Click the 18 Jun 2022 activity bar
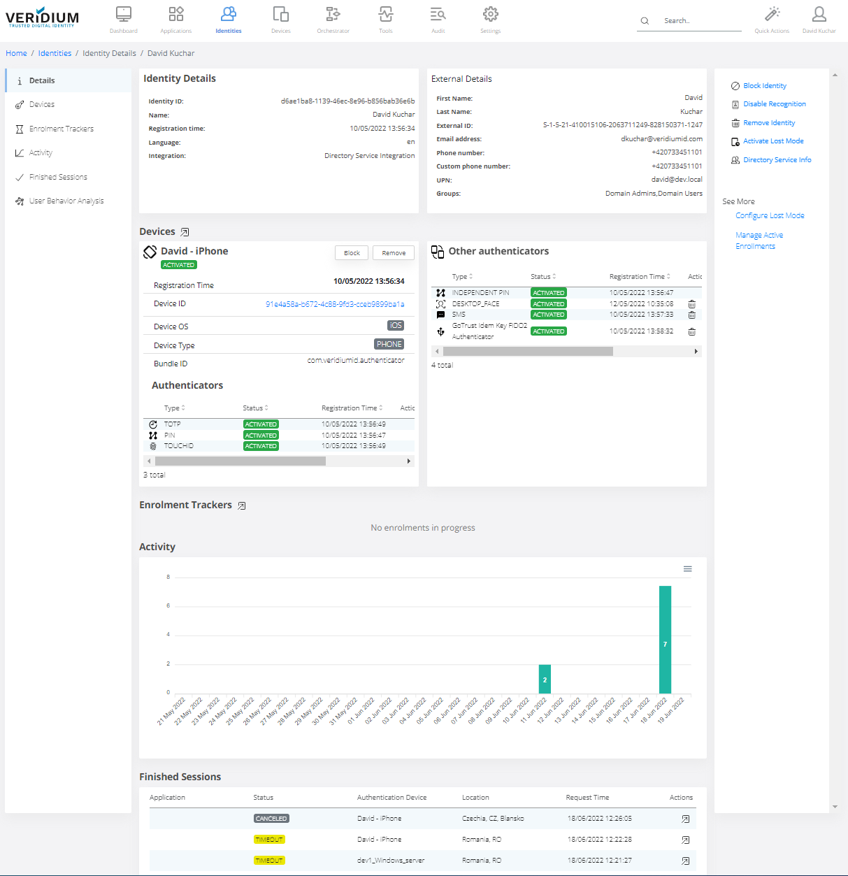848x876 pixels. [665, 639]
